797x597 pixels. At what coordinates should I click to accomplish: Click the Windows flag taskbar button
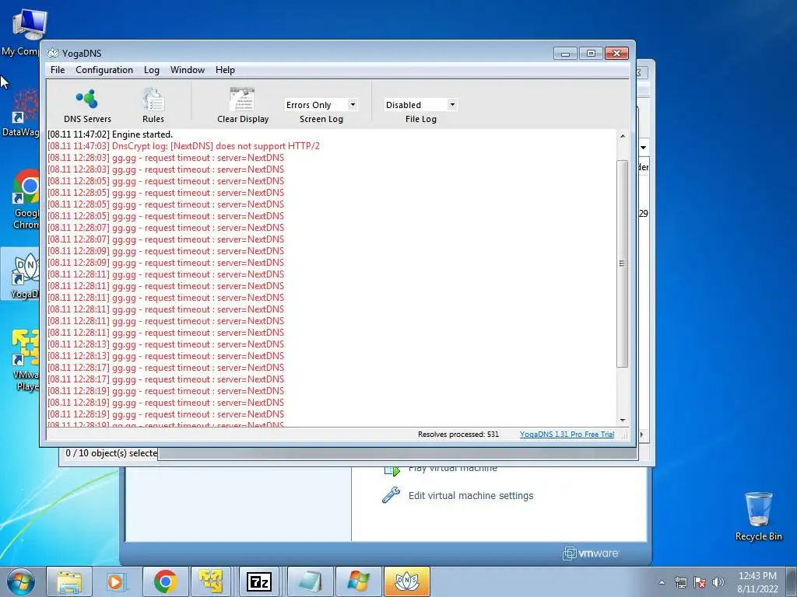[x=358, y=581]
